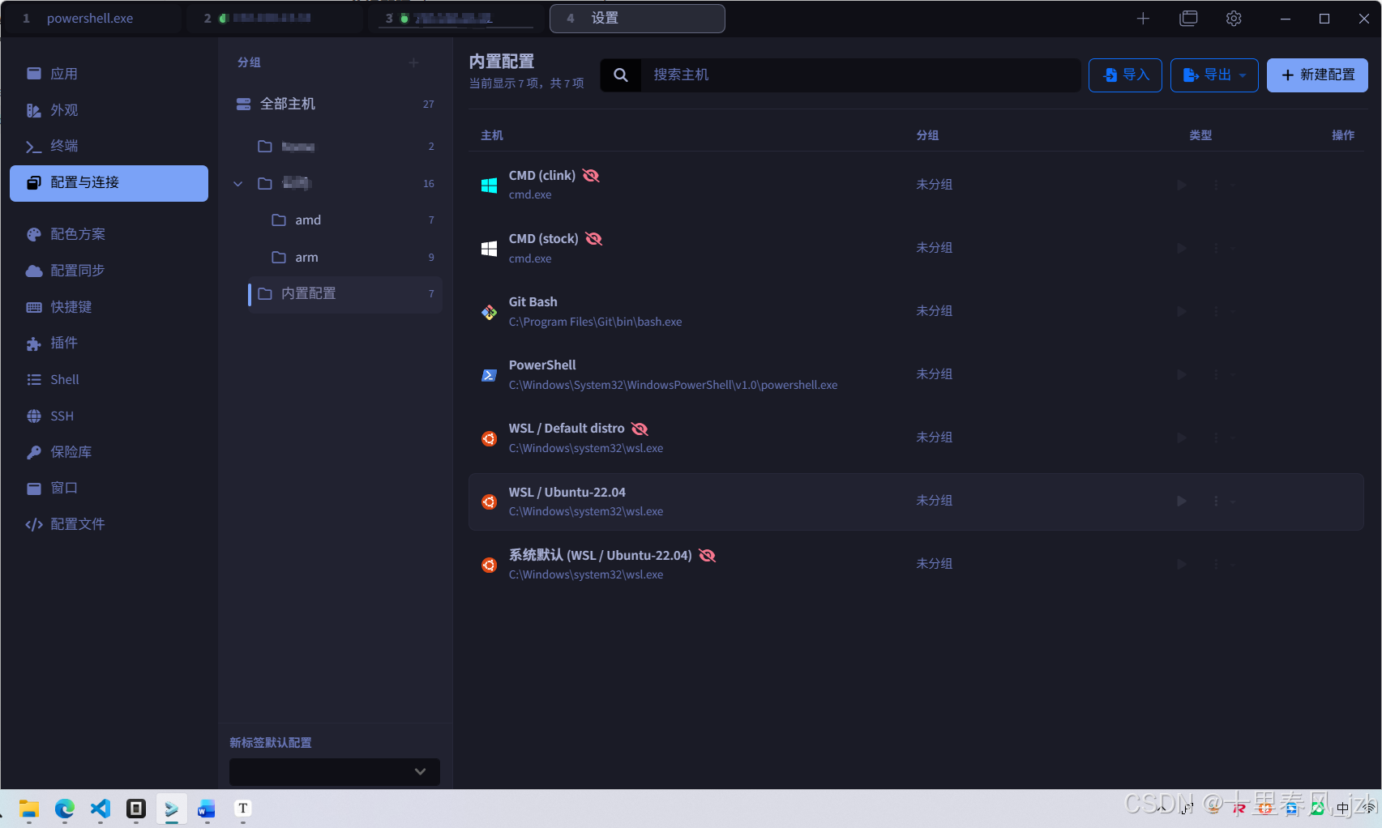This screenshot has height=828, width=1382.
Task: Open the 应用 application settings section
Action: [109, 74]
